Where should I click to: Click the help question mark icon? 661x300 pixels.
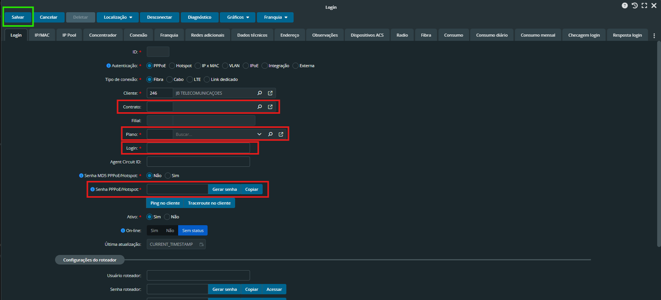click(625, 6)
